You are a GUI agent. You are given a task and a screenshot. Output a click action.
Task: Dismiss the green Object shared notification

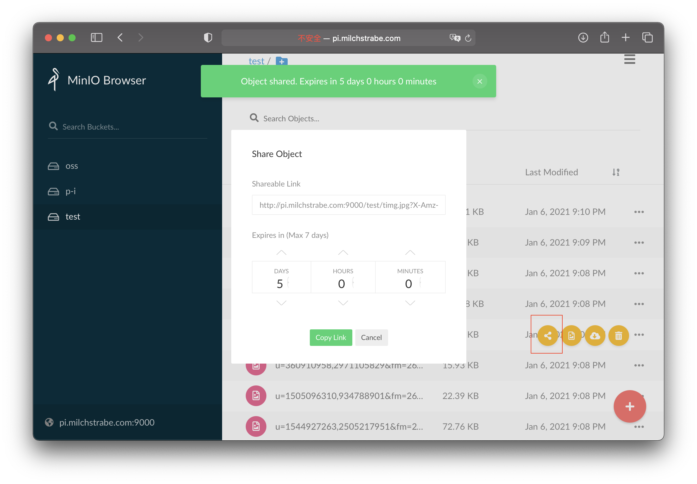479,81
